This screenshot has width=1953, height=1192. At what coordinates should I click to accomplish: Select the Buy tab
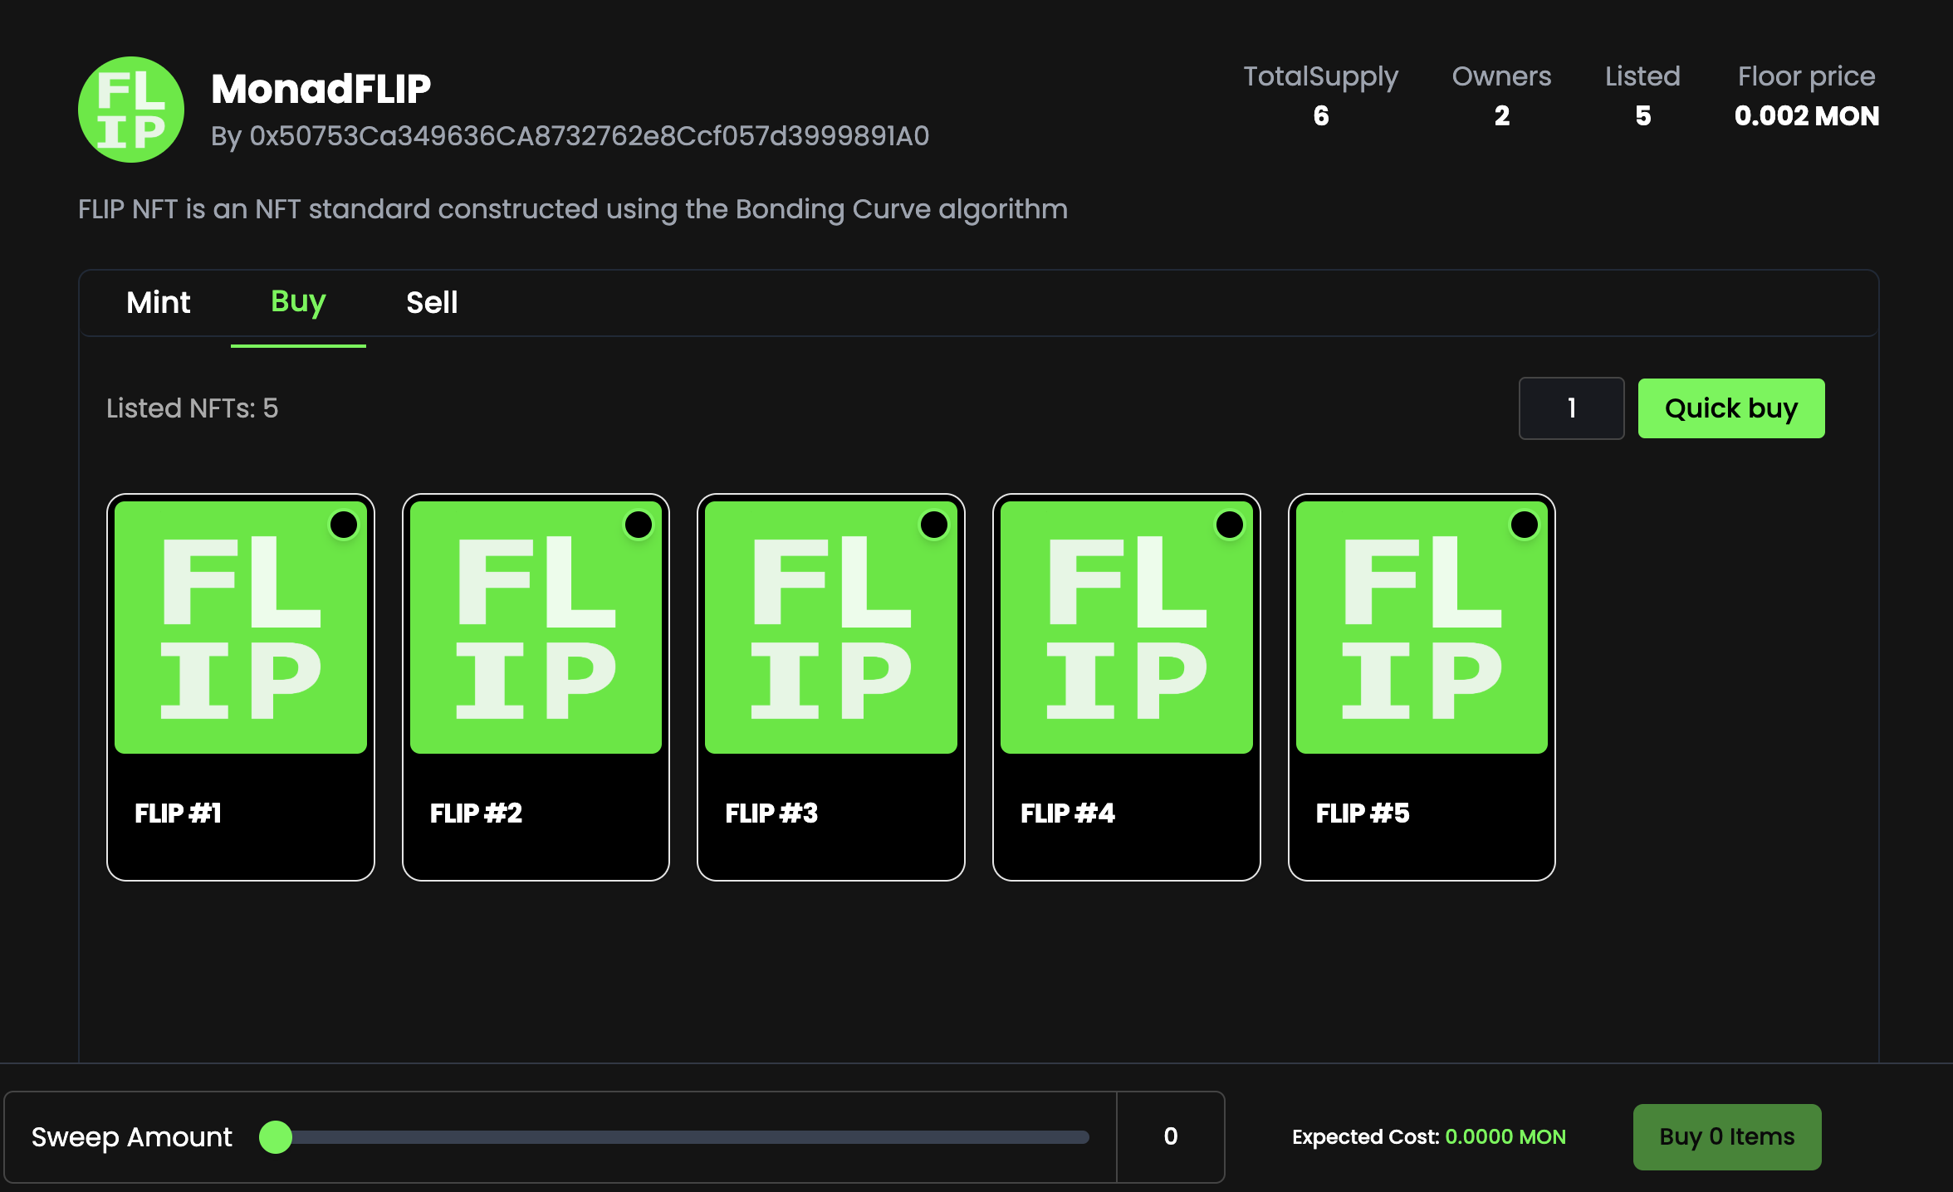click(x=298, y=302)
